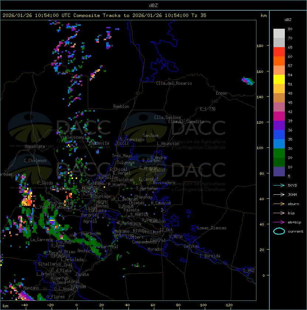The width and height of the screenshot is (307, 310).
Task: Click the 50YD cyan arrow legend icon
Action: pyautogui.click(x=279, y=185)
